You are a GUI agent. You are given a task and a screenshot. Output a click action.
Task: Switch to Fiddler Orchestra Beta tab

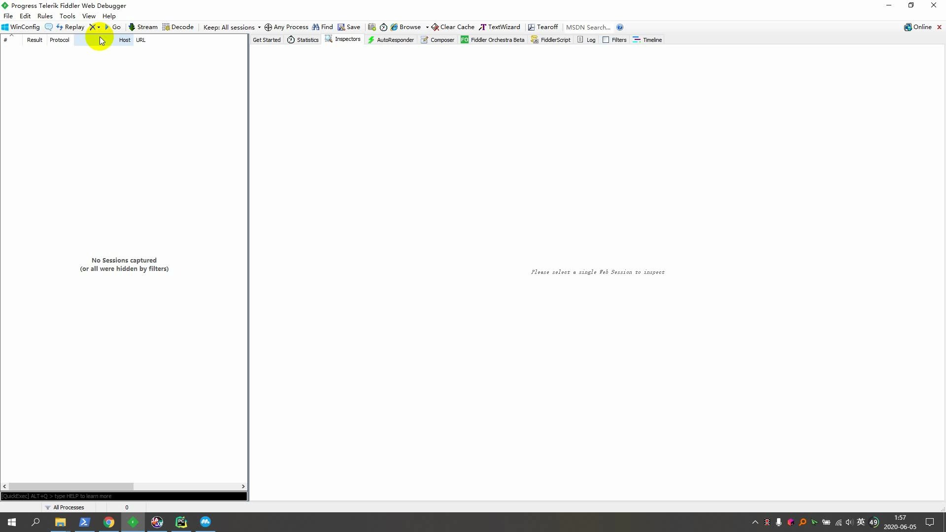tap(493, 40)
